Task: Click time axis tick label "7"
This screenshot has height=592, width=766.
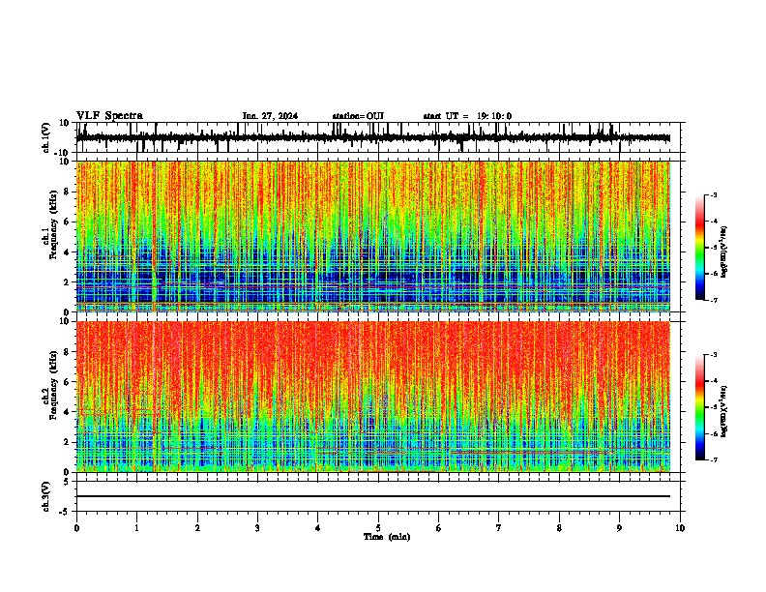Action: 499,528
